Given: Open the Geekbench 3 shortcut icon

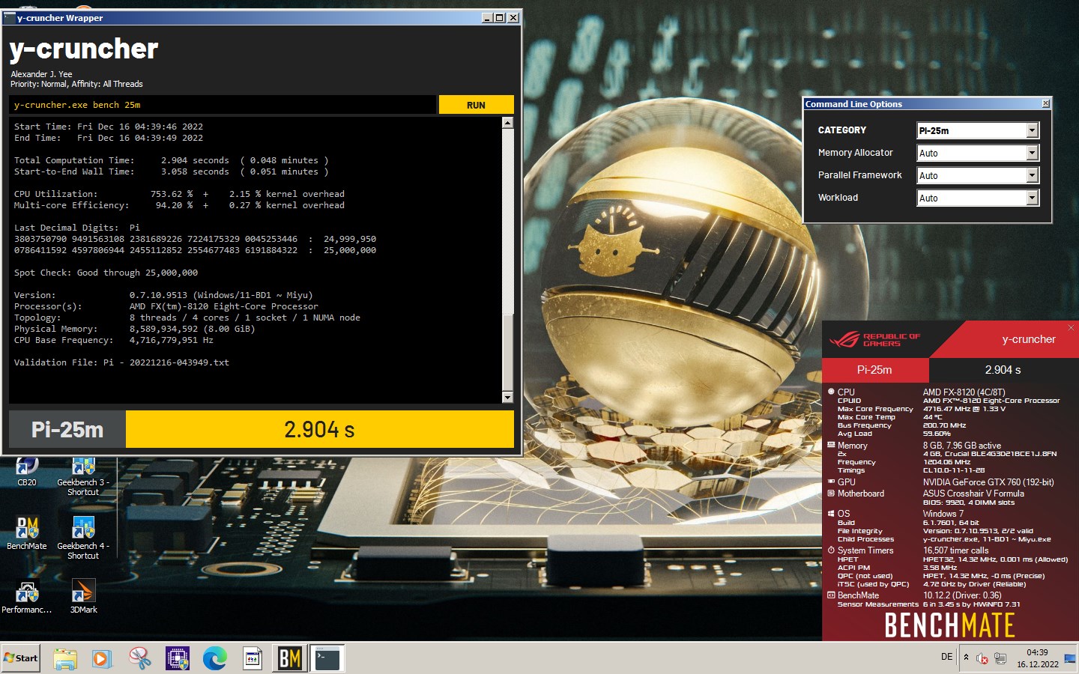Looking at the screenshot, I should point(82,476).
